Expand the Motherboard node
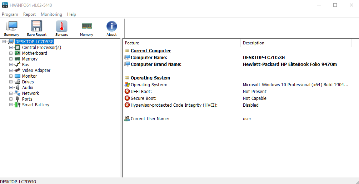This screenshot has width=359, height=184. [11, 53]
